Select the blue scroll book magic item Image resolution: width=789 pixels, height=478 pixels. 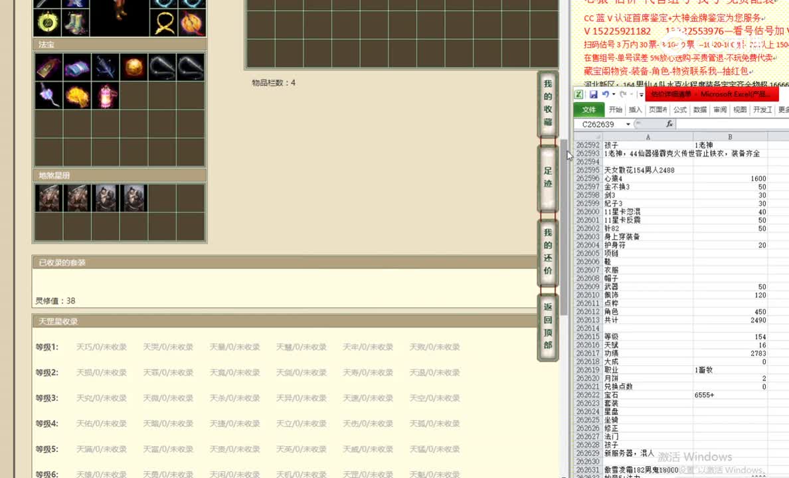click(77, 67)
